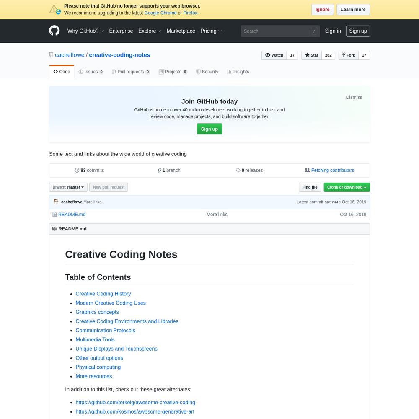Star the creative-coding-notes repository
Screen dimensions: 419x419
coord(312,55)
